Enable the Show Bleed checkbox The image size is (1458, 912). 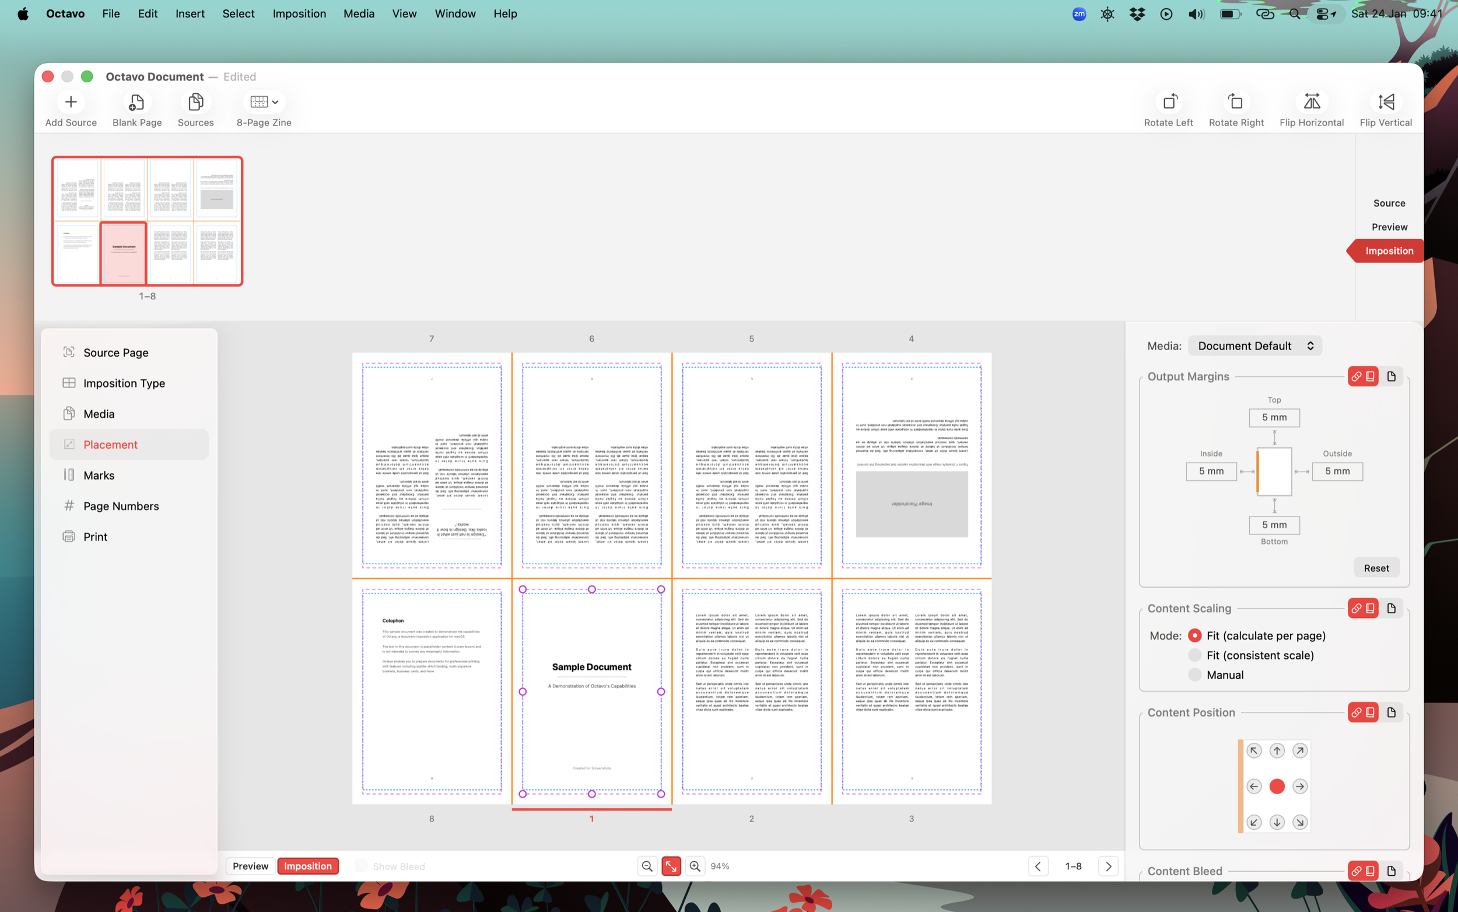(x=360, y=865)
